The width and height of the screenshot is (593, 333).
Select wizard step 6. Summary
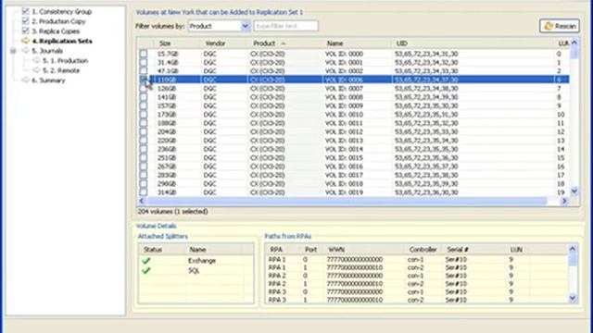[48, 80]
